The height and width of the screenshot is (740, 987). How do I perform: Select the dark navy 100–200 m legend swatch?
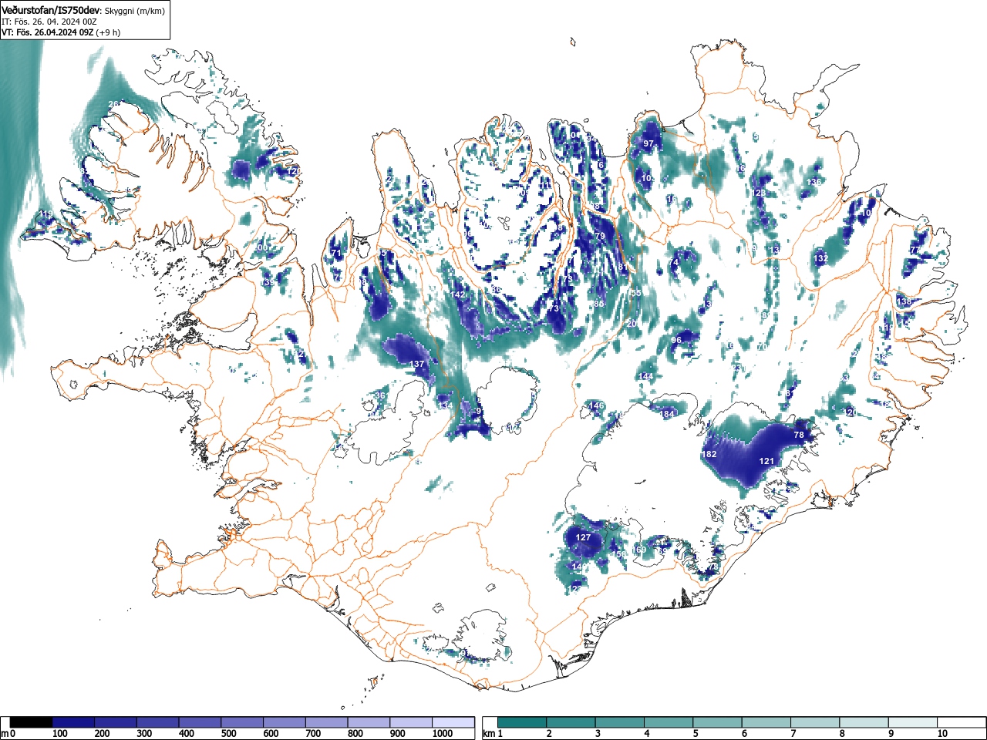73,722
